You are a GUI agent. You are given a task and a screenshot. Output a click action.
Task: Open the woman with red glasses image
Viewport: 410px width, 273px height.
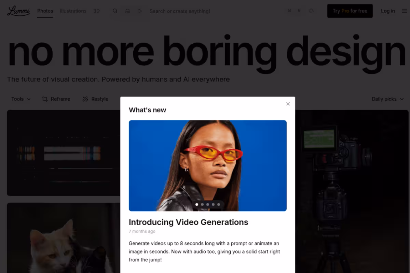(208, 166)
